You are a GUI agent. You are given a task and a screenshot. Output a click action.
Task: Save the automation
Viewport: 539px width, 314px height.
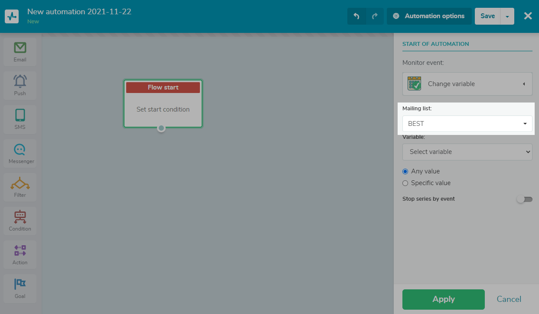click(x=488, y=16)
